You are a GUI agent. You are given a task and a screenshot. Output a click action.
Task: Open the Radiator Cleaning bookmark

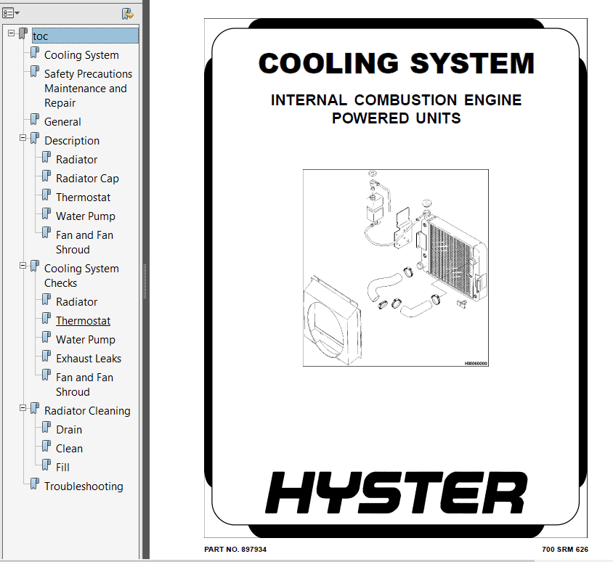(87, 411)
